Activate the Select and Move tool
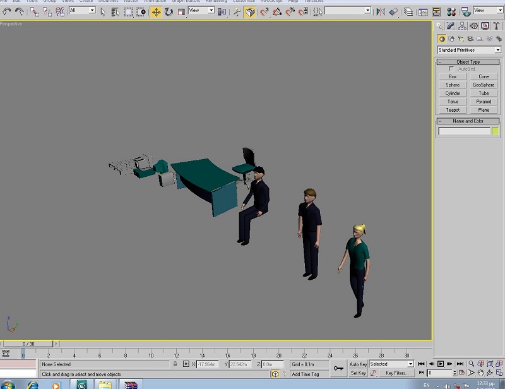505x389 pixels. (x=156, y=11)
